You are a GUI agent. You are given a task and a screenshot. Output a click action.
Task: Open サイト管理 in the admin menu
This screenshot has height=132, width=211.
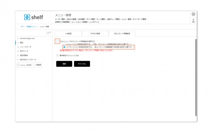coord(91,19)
